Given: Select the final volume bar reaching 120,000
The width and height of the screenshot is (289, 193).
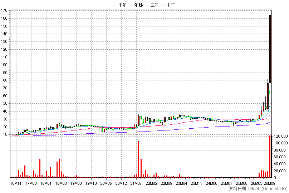Looking at the screenshot, I should 270,157.
